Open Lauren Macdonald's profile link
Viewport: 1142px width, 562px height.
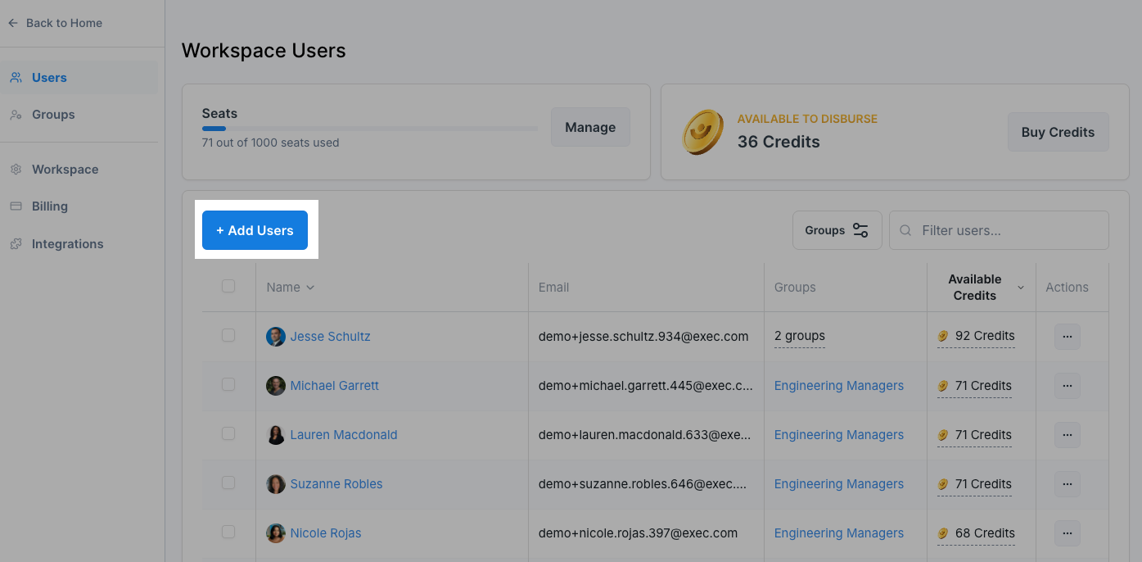pyautogui.click(x=344, y=435)
